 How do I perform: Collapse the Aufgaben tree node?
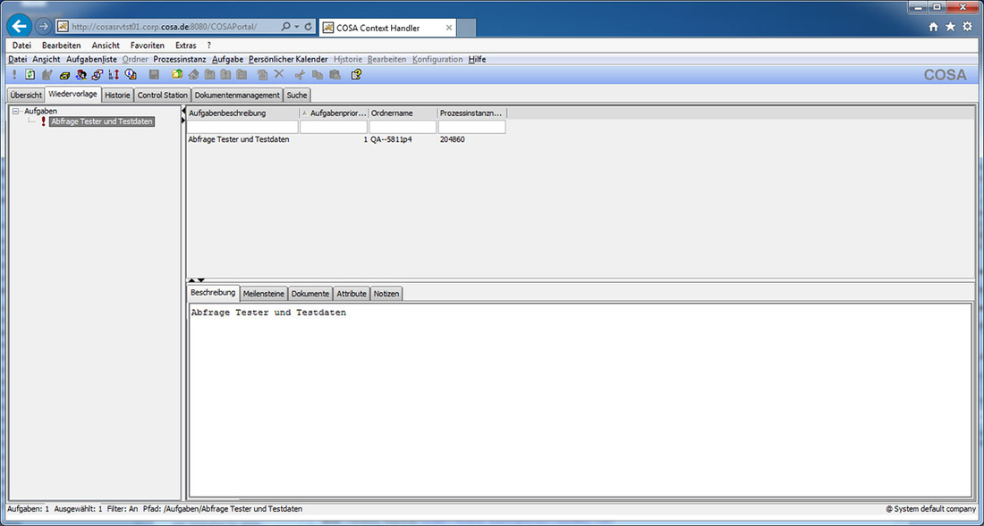[17, 112]
